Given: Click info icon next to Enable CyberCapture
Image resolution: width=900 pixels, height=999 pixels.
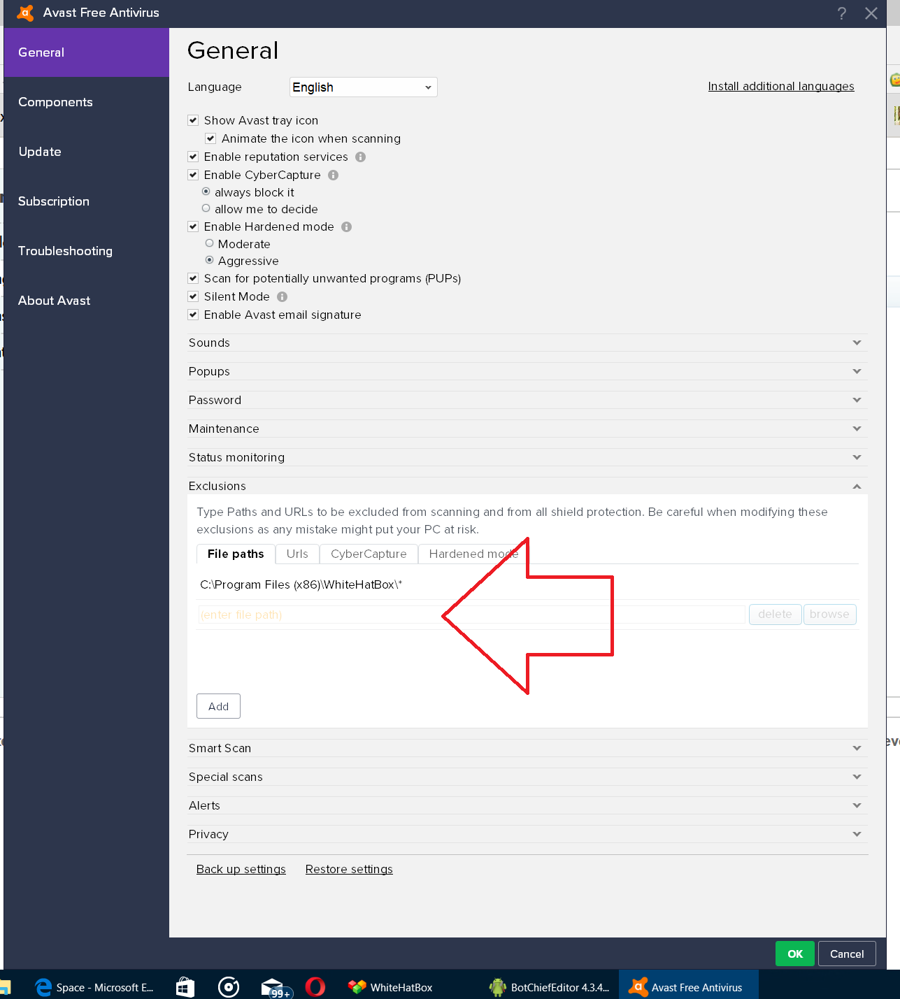Looking at the screenshot, I should 333,175.
